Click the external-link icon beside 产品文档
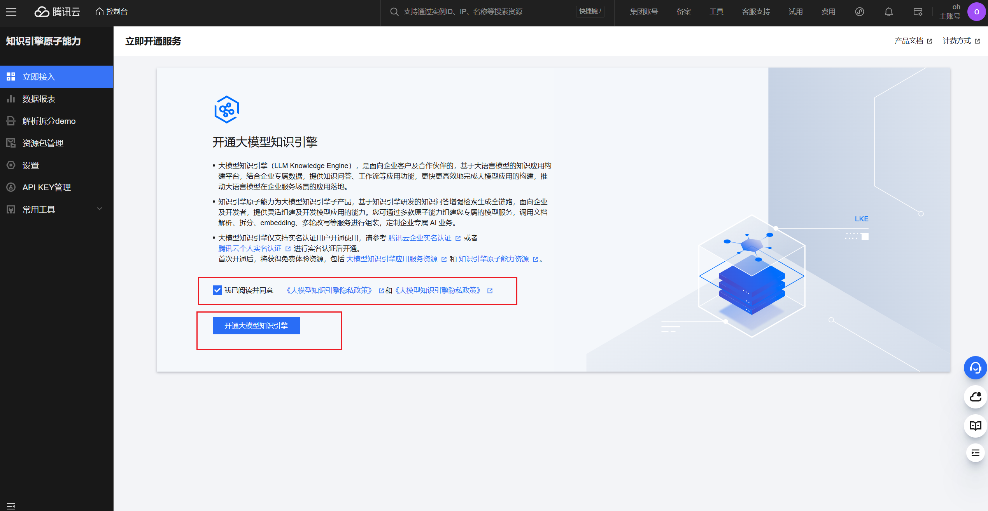This screenshot has width=988, height=511. pos(929,41)
